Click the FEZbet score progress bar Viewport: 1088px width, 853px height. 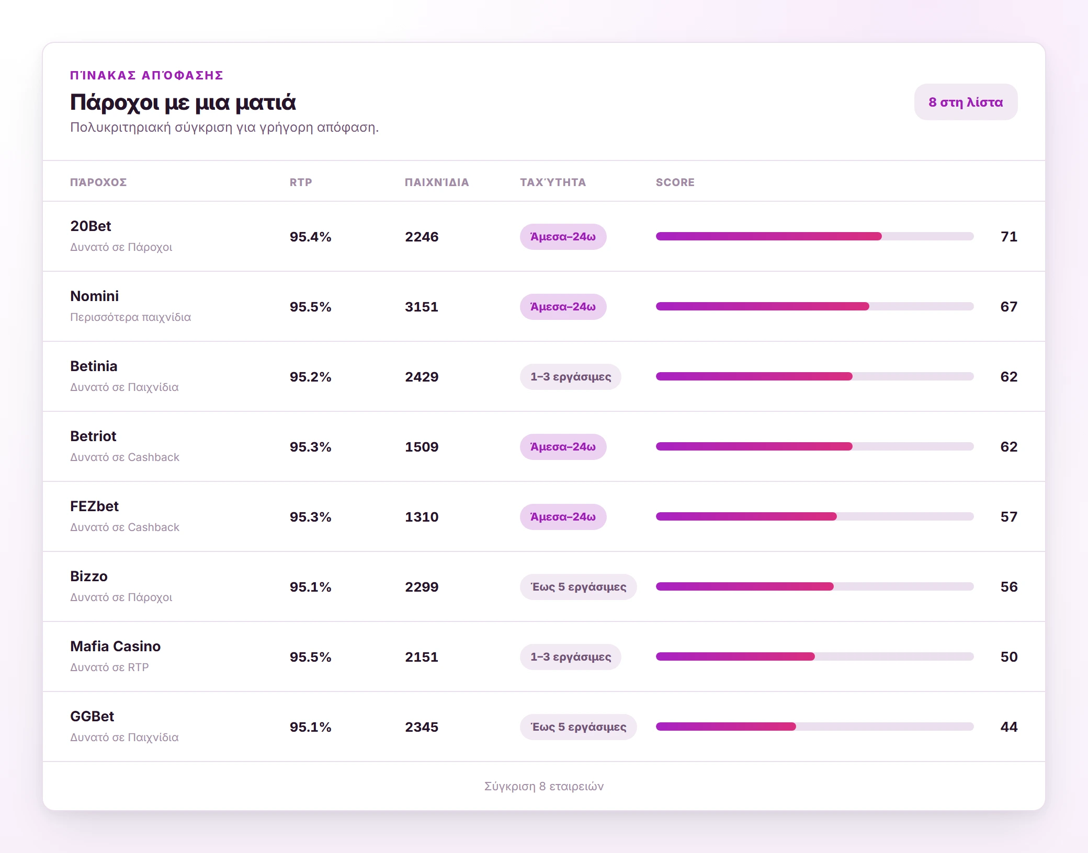[x=814, y=516]
